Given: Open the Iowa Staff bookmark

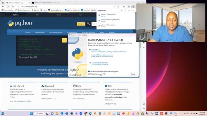Looking at the screenshot, I should coord(88,10).
